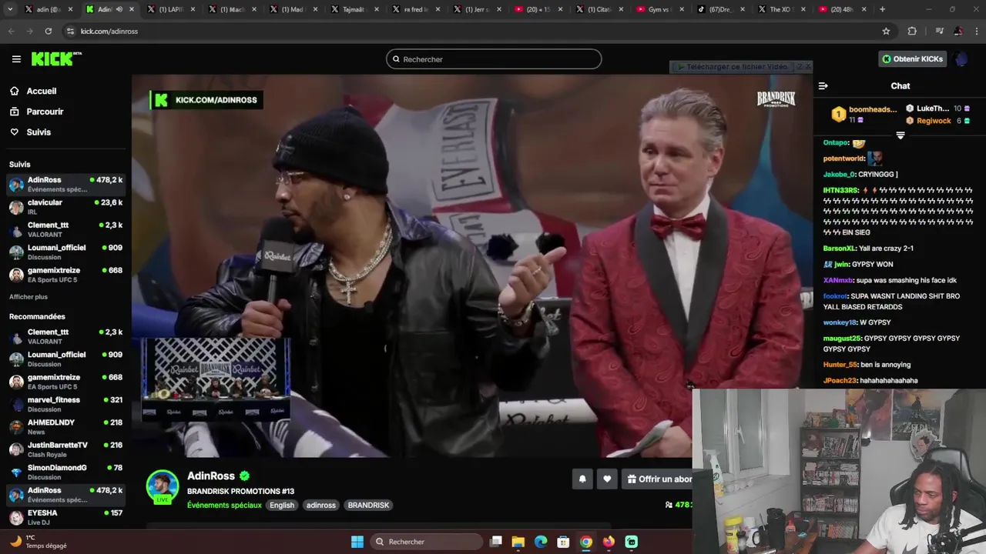Click boomheads top gifter in chat
The width and height of the screenshot is (986, 554).
click(864, 114)
